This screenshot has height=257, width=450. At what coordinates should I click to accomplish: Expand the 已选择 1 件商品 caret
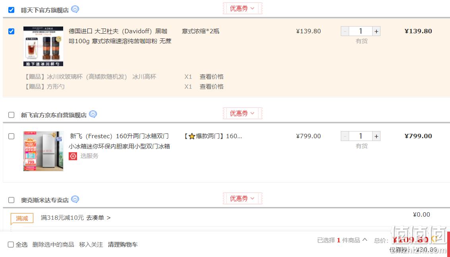coord(365,240)
